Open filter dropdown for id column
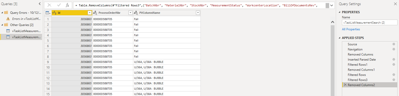 pos(89,13)
